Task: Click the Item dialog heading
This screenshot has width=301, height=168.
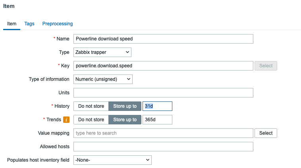Action: [9, 6]
